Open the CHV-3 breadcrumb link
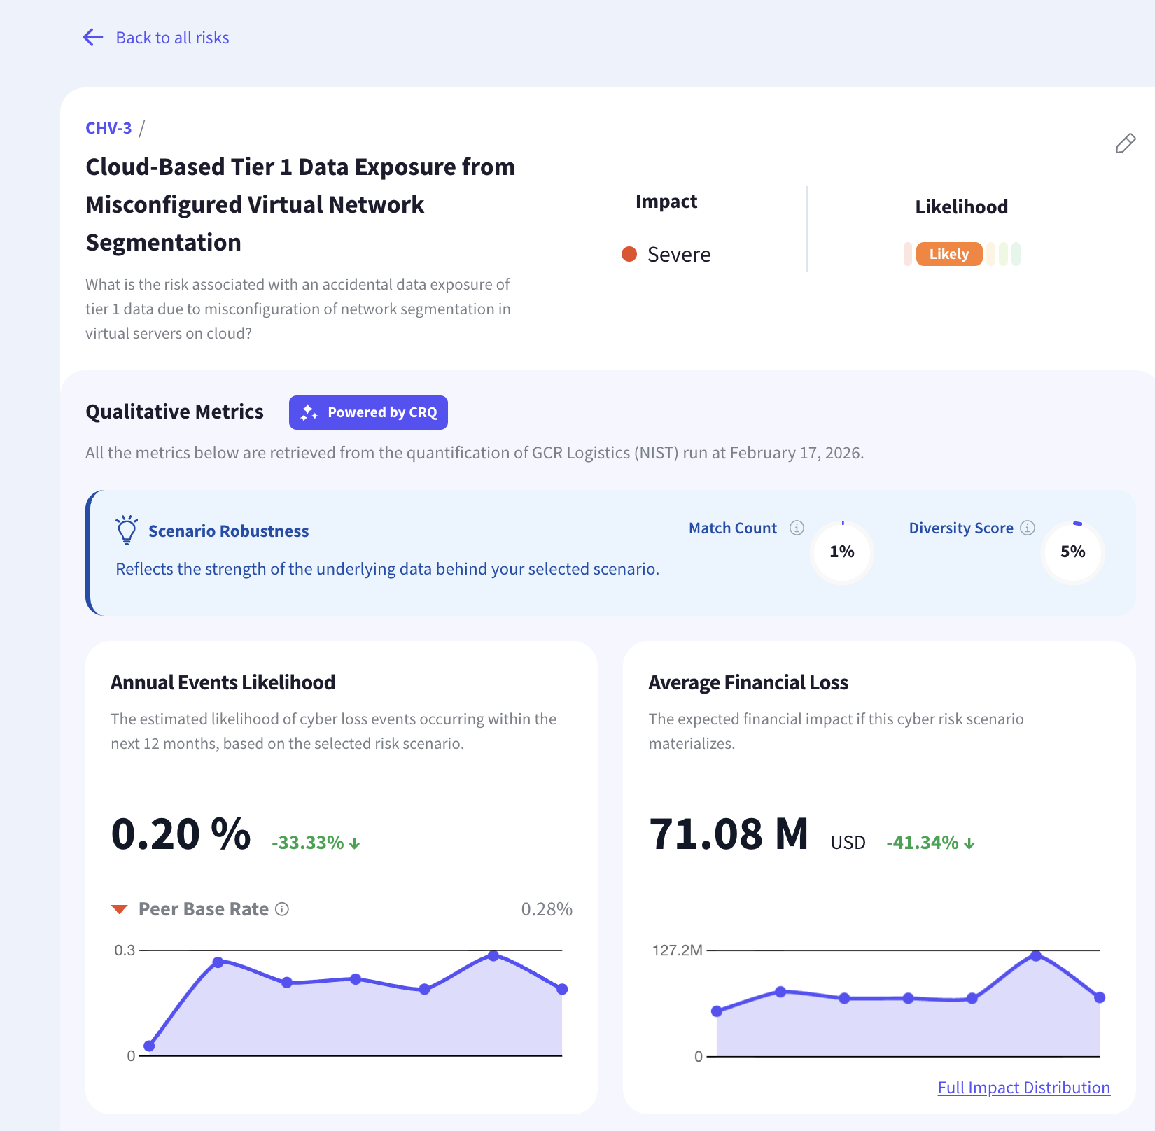 [108, 128]
